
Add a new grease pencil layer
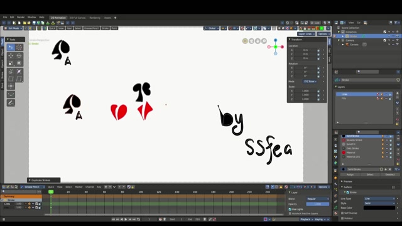[398, 94]
